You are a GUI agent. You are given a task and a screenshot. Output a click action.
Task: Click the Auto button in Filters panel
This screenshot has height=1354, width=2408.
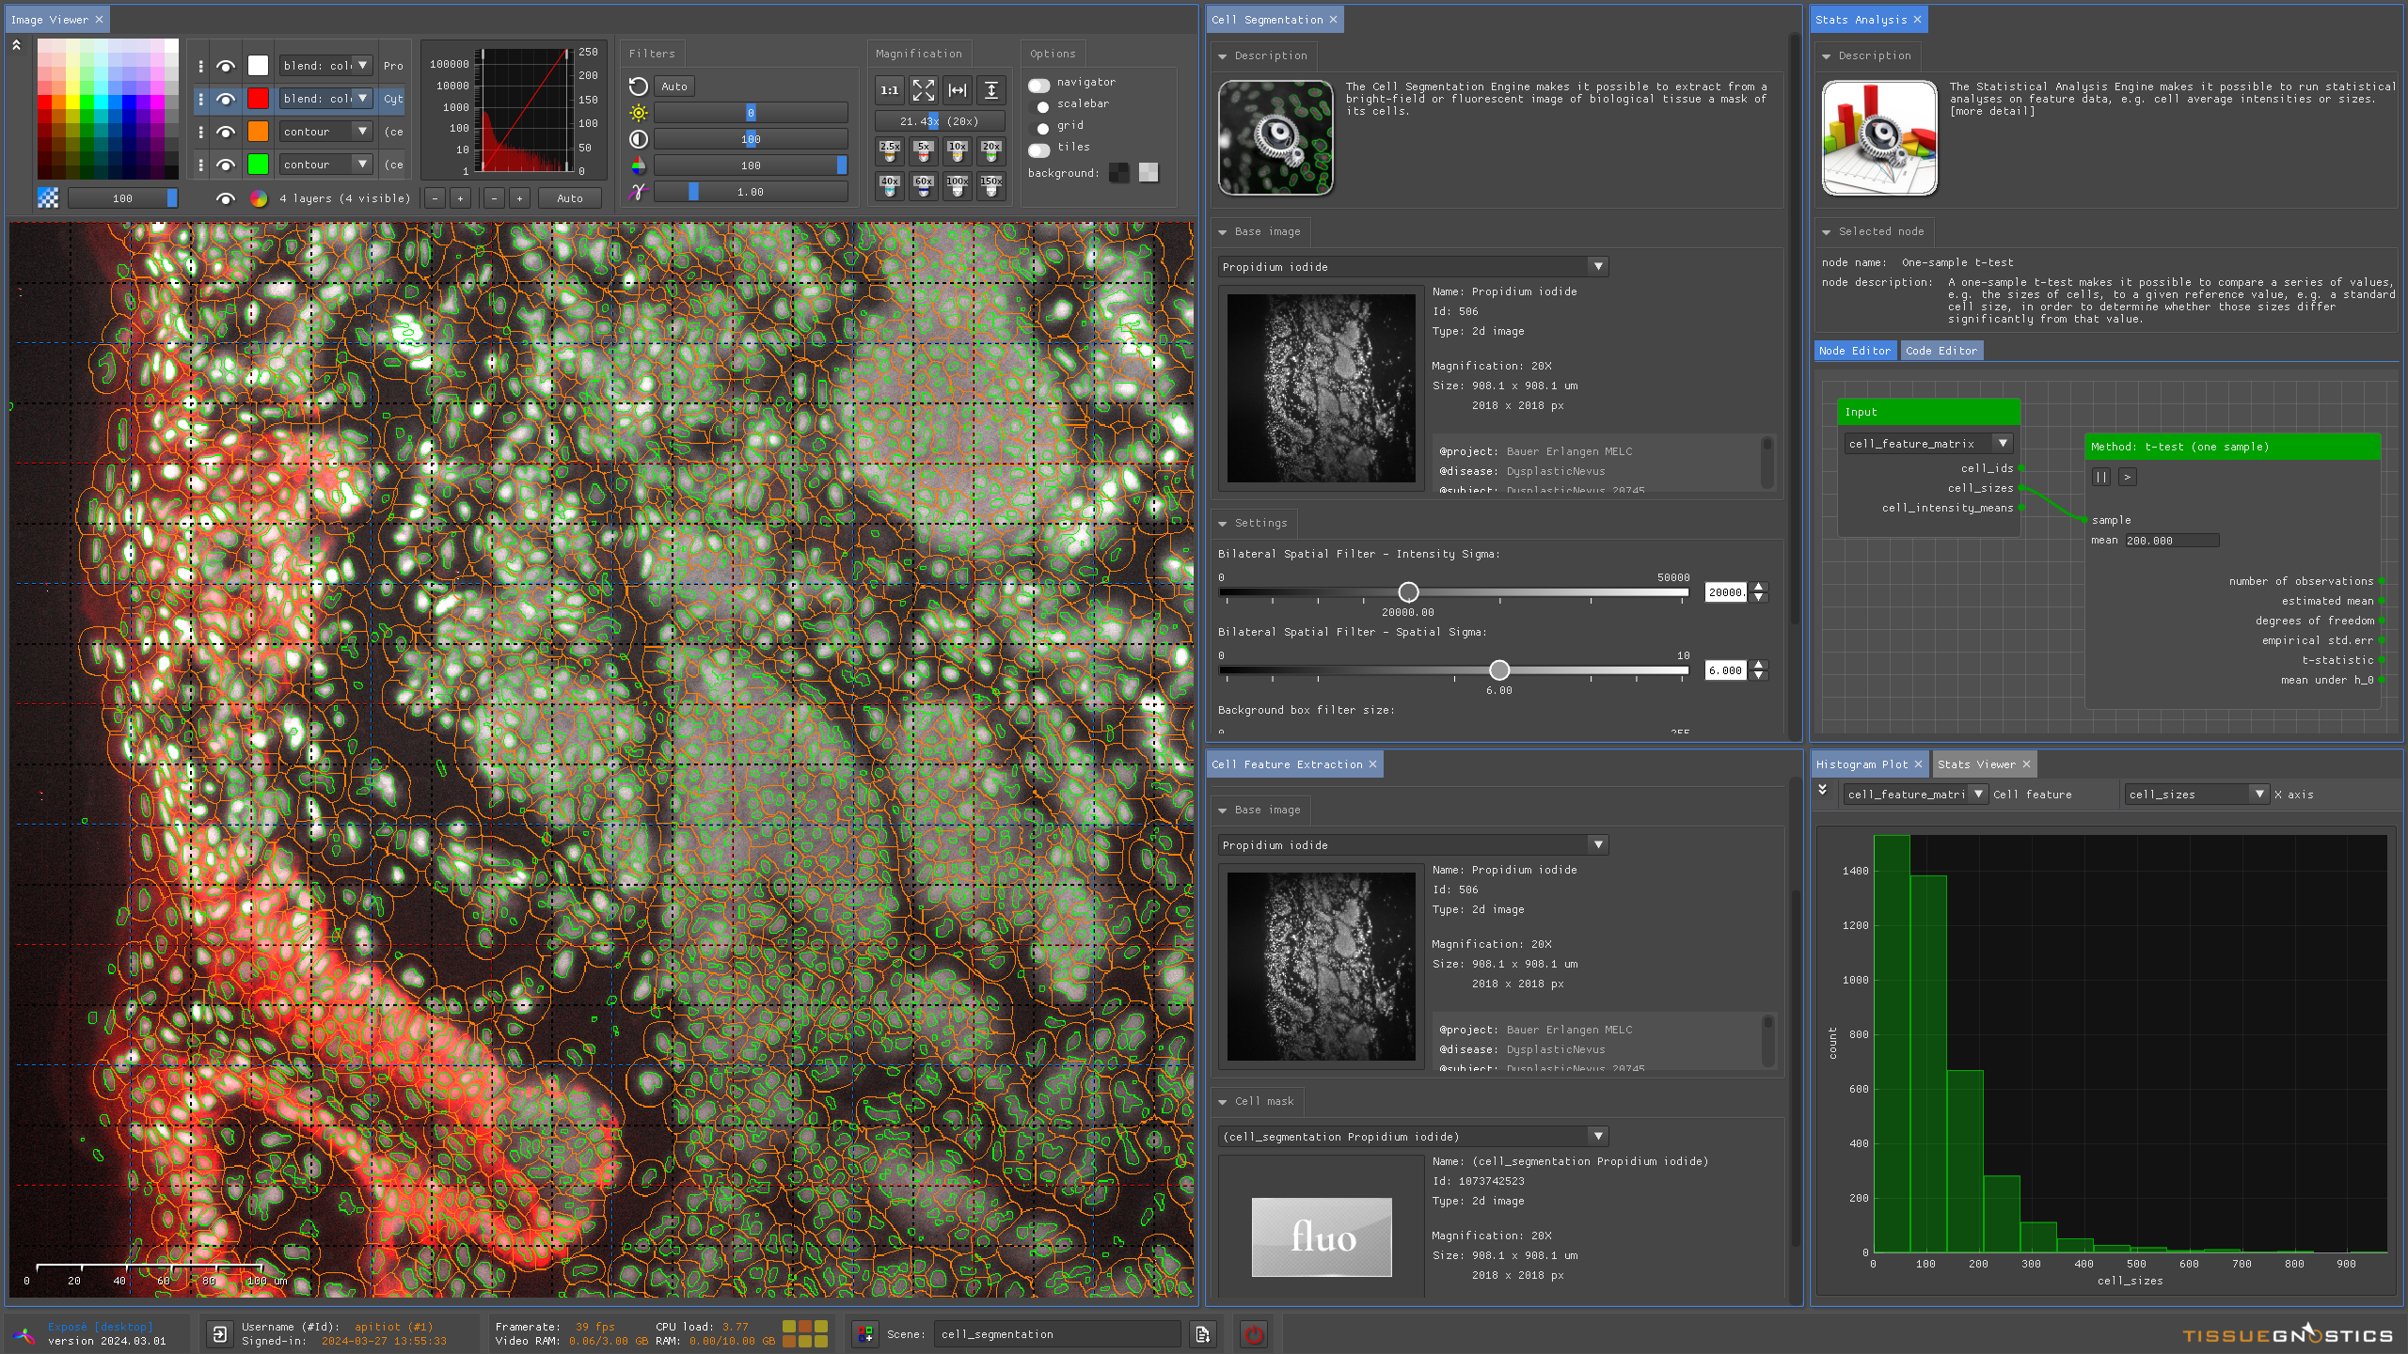click(674, 87)
